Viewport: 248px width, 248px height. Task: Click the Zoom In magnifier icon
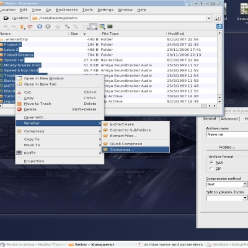67,27
